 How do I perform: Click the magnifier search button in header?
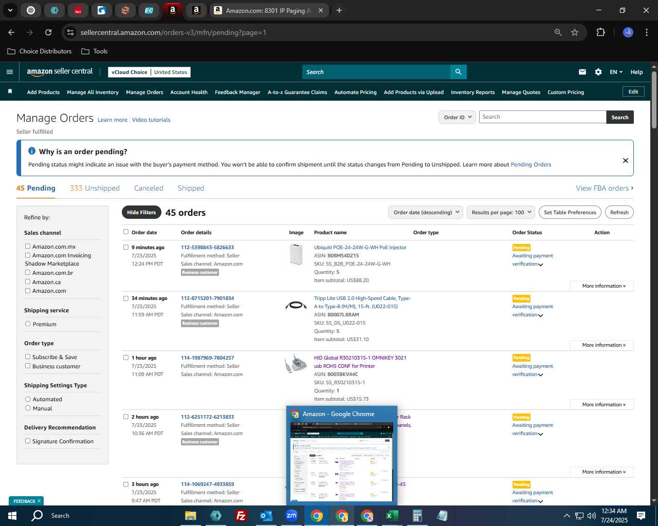coord(458,72)
